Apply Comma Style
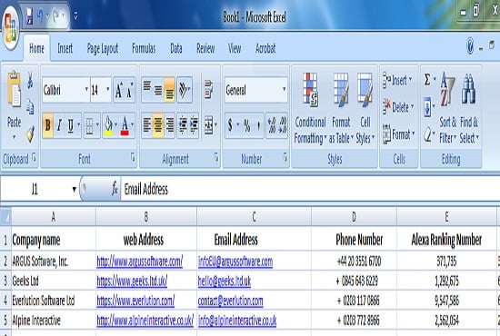500x336 pixels. coord(258,125)
